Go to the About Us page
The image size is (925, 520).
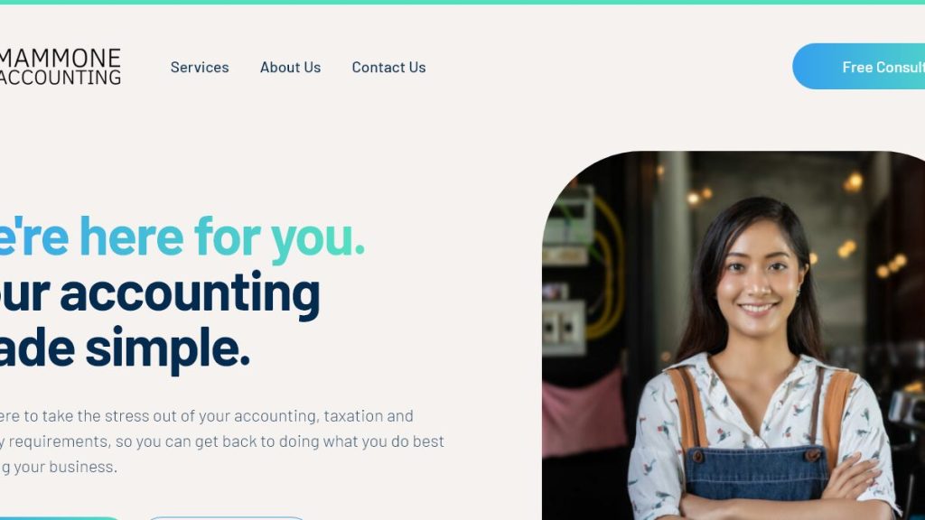pos(290,67)
